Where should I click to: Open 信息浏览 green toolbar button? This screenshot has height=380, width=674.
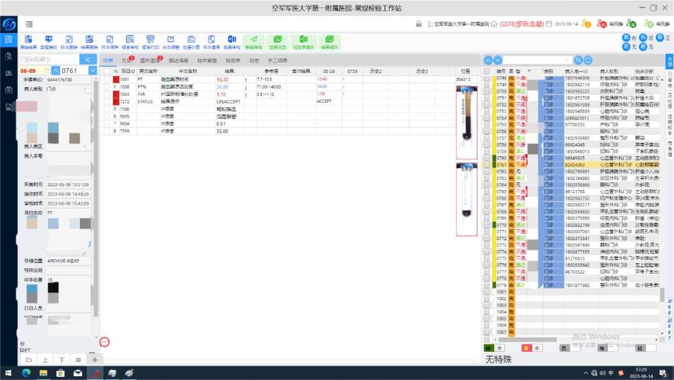click(278, 42)
